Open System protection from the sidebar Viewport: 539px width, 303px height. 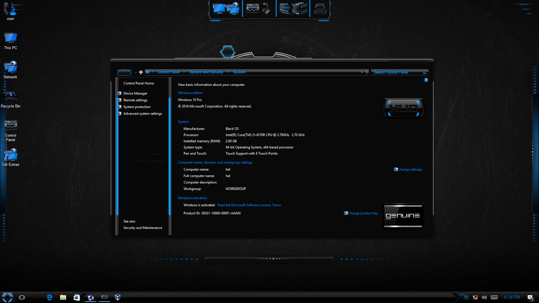click(x=137, y=107)
